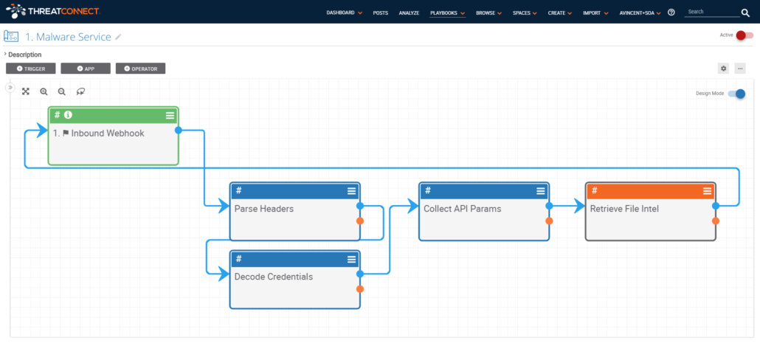Zoom out on the canvas
The image size is (760, 343).
click(x=61, y=91)
